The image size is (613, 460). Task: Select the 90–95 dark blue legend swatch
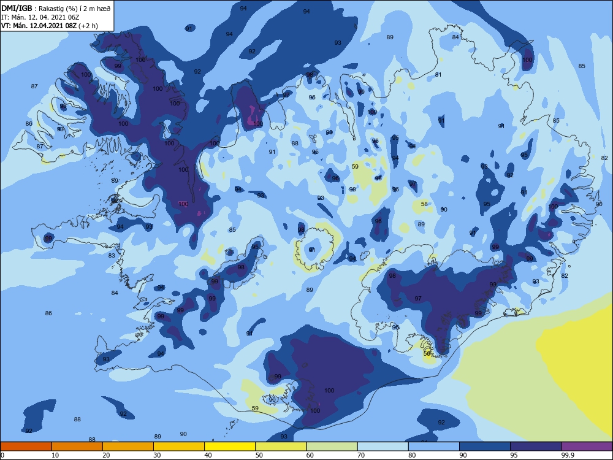[x=485, y=447]
